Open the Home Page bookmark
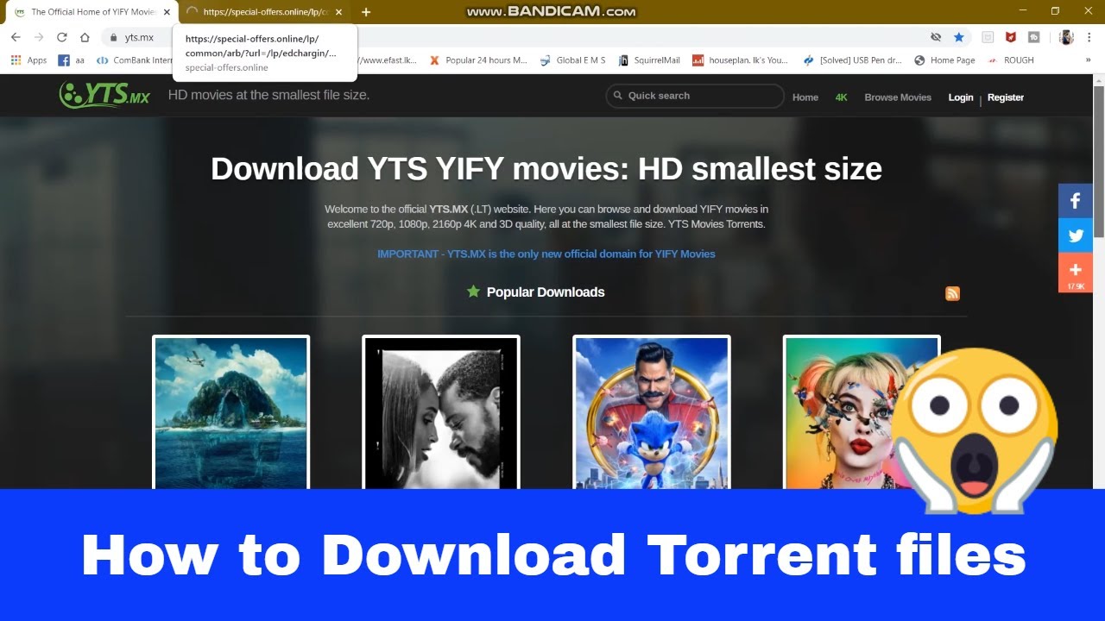 (944, 60)
